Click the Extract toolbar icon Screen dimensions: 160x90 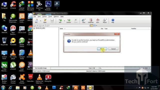click(69, 21)
